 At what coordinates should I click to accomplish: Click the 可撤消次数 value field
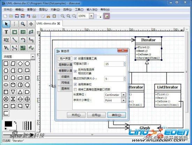point(114,64)
